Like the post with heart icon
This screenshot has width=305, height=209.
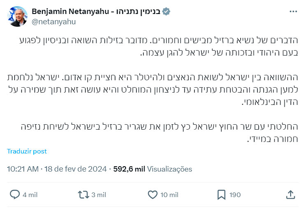152,194
